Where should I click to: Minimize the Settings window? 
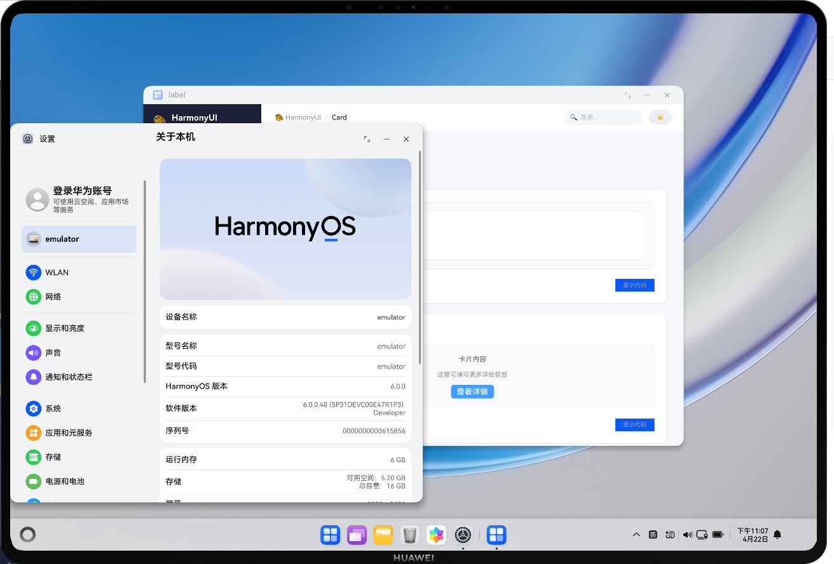pos(386,139)
